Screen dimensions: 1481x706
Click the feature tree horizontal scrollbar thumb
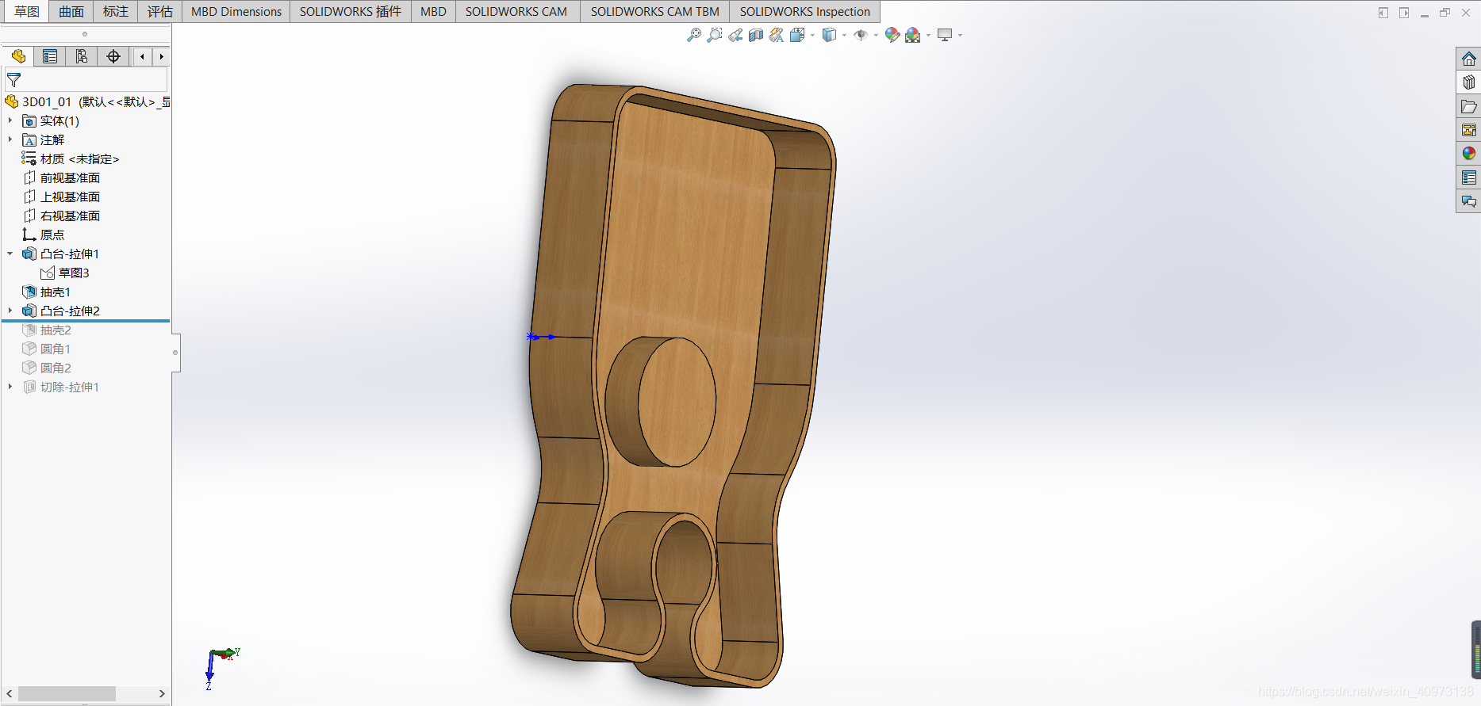tap(67, 693)
